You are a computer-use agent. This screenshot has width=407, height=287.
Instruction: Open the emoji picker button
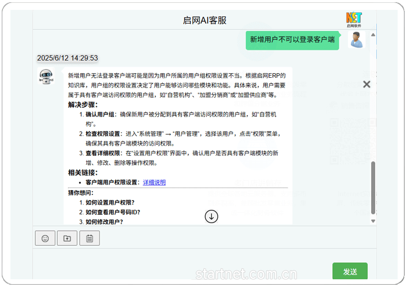click(x=45, y=238)
